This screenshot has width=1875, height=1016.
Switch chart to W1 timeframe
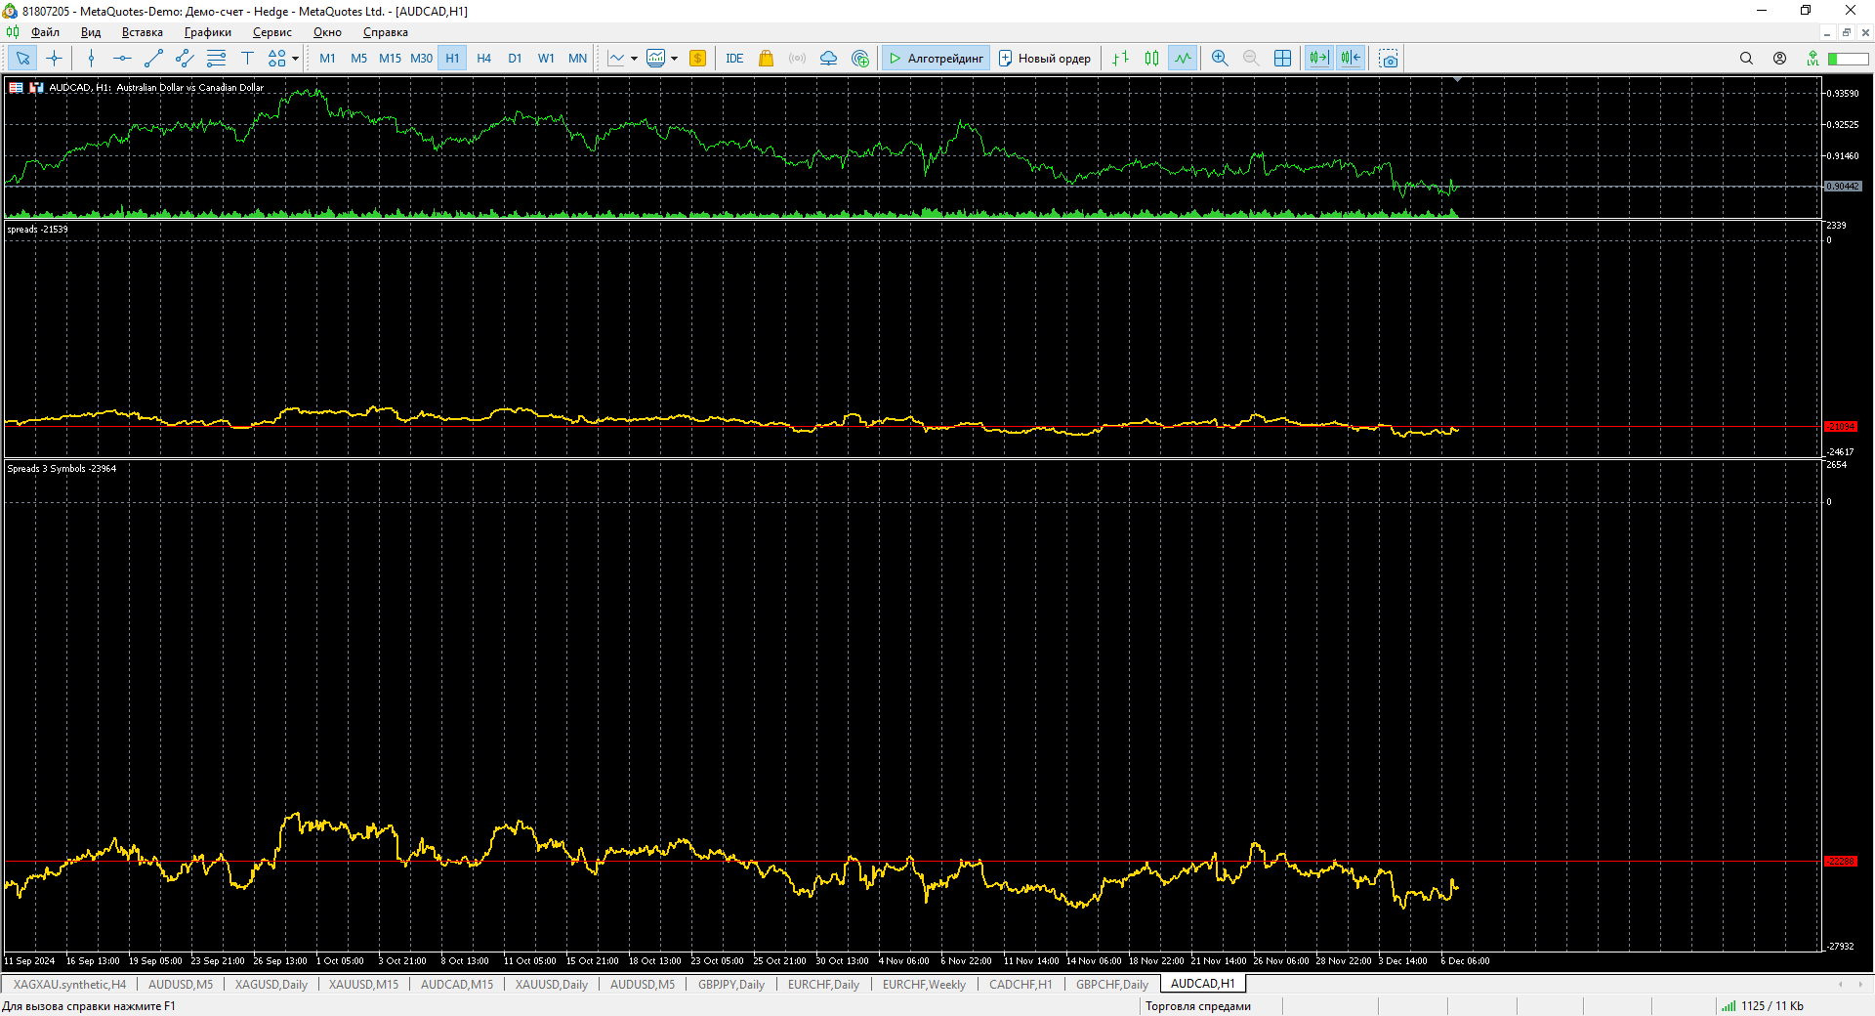546,59
